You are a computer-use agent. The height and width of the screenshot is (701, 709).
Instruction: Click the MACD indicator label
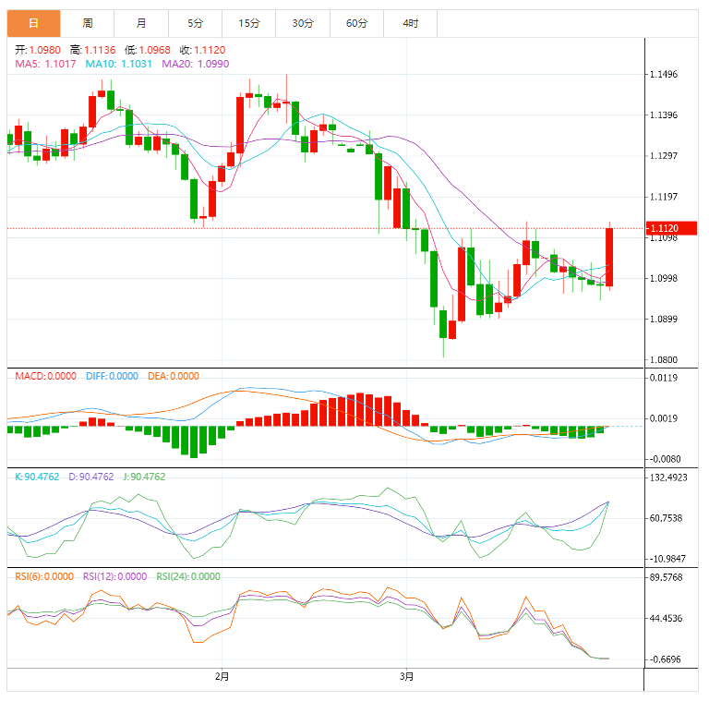tap(45, 376)
